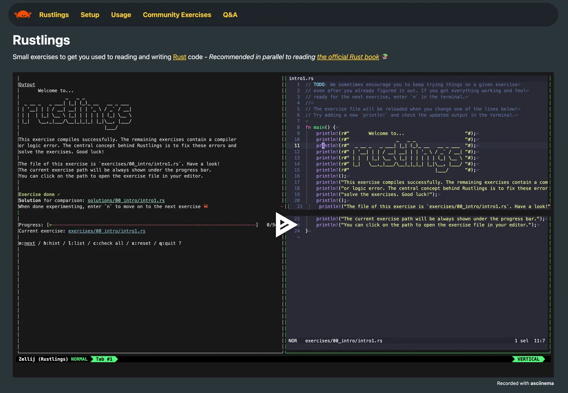Follow the Rust link in the description
This screenshot has height=393, width=568.
179,57
